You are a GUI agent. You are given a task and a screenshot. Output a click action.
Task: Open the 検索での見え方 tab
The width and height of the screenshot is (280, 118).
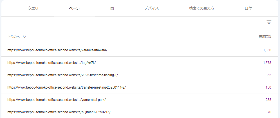201,8
